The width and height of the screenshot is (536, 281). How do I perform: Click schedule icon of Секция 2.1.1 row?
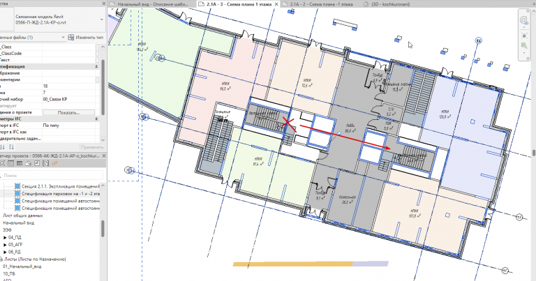(17, 186)
